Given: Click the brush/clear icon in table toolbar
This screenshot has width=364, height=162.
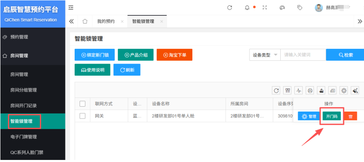Looking at the screenshot, I should pos(355,91).
